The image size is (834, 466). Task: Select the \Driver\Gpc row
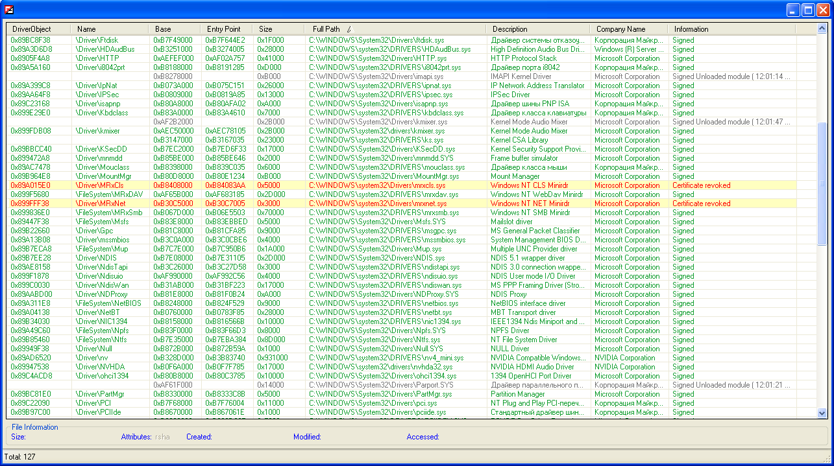[x=401, y=231]
